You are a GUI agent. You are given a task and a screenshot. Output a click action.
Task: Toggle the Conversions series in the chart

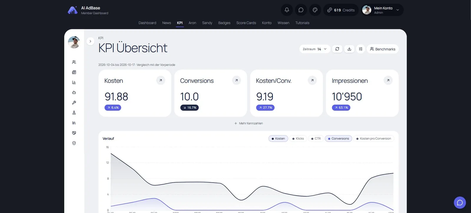pyautogui.click(x=339, y=139)
